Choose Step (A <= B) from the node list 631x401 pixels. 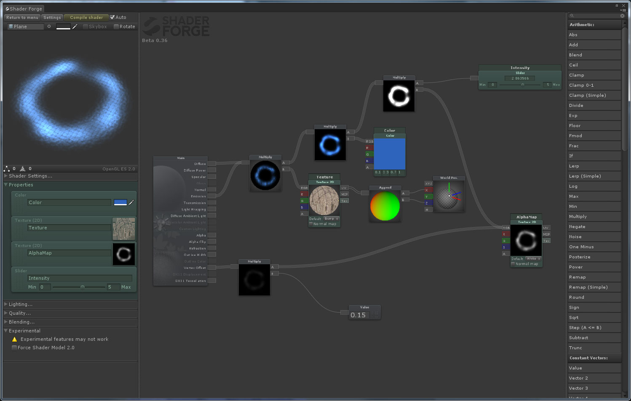pos(594,327)
